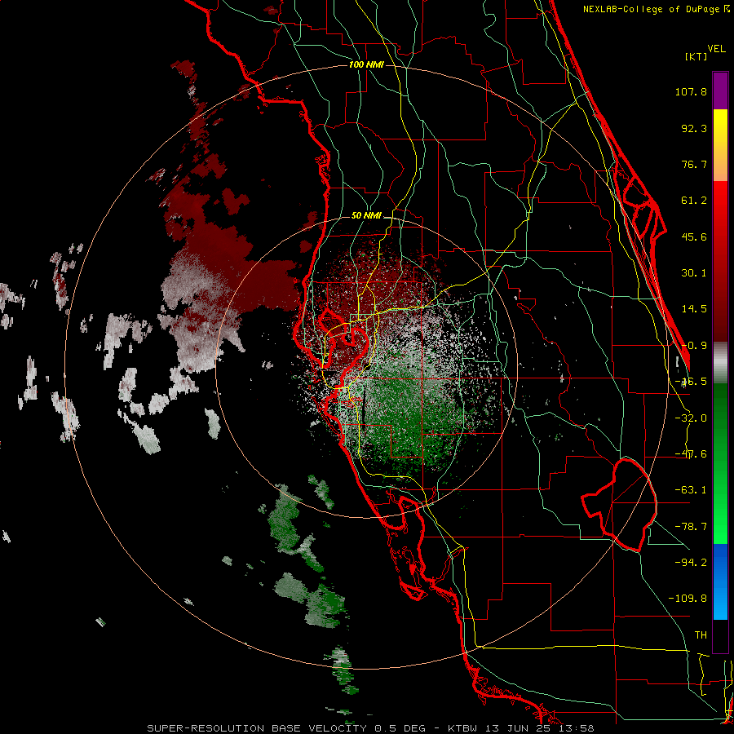Click the [KT] units label
Viewport: 734px width, 734px height.
pyautogui.click(x=696, y=56)
